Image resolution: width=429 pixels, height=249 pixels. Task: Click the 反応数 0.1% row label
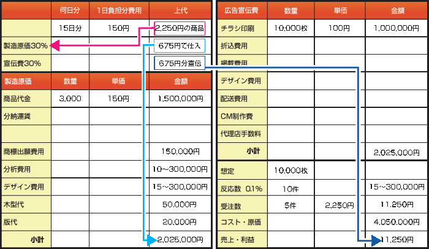point(242,186)
